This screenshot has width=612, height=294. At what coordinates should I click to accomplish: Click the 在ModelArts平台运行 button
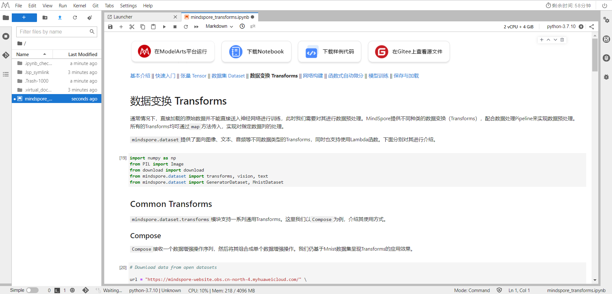point(173,52)
